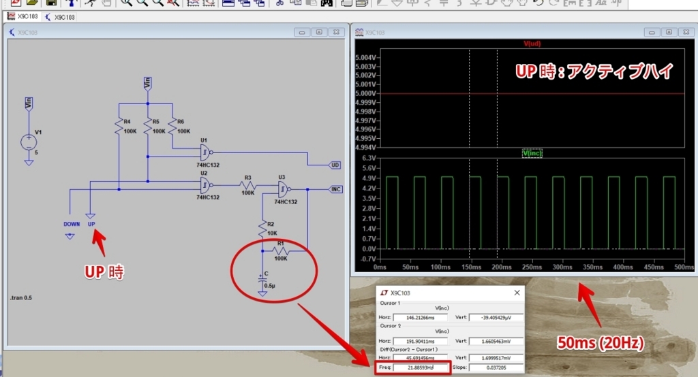Image resolution: width=698 pixels, height=377 pixels.
Task: Click the crossed-out magnifier zoom-fit icon
Action: (173, 2)
